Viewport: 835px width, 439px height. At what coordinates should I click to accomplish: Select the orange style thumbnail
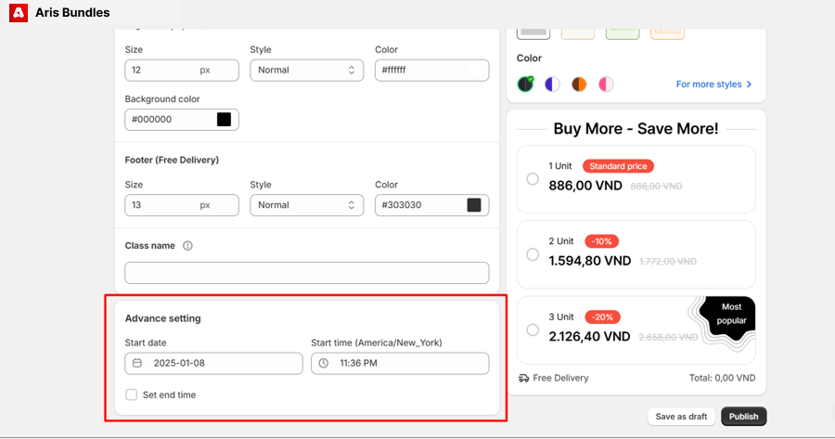point(667,33)
